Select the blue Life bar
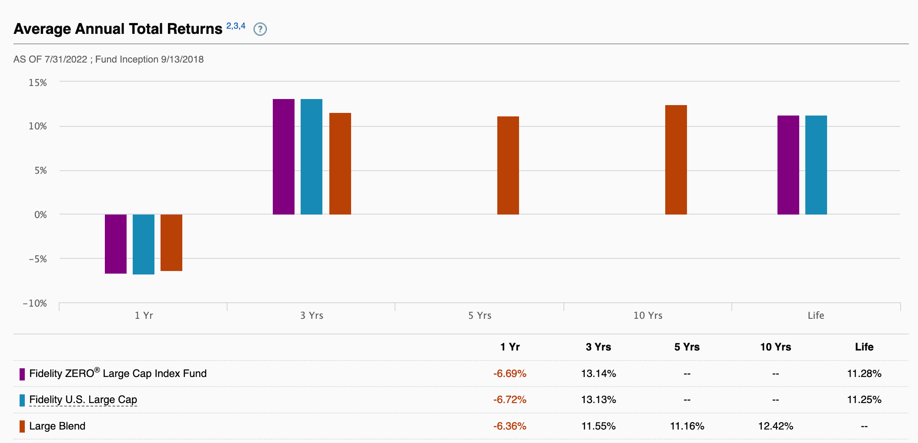The image size is (918, 443). 816,165
